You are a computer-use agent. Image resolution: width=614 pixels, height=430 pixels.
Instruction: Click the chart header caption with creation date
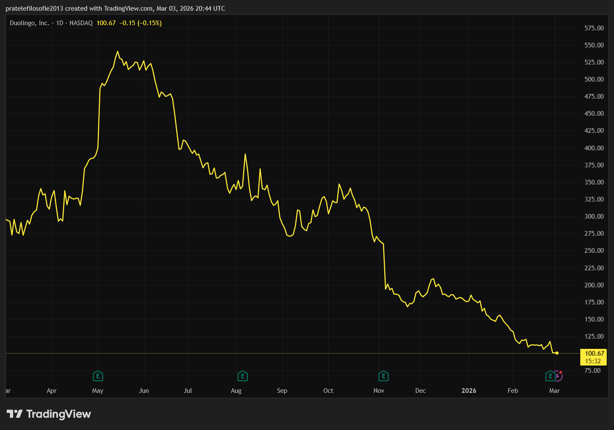[x=115, y=9]
